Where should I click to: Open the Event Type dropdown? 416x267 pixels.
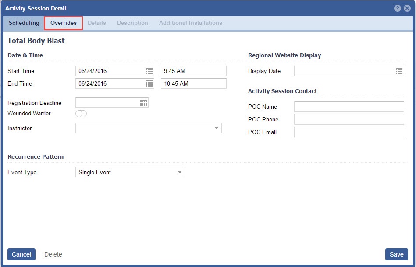click(x=179, y=172)
